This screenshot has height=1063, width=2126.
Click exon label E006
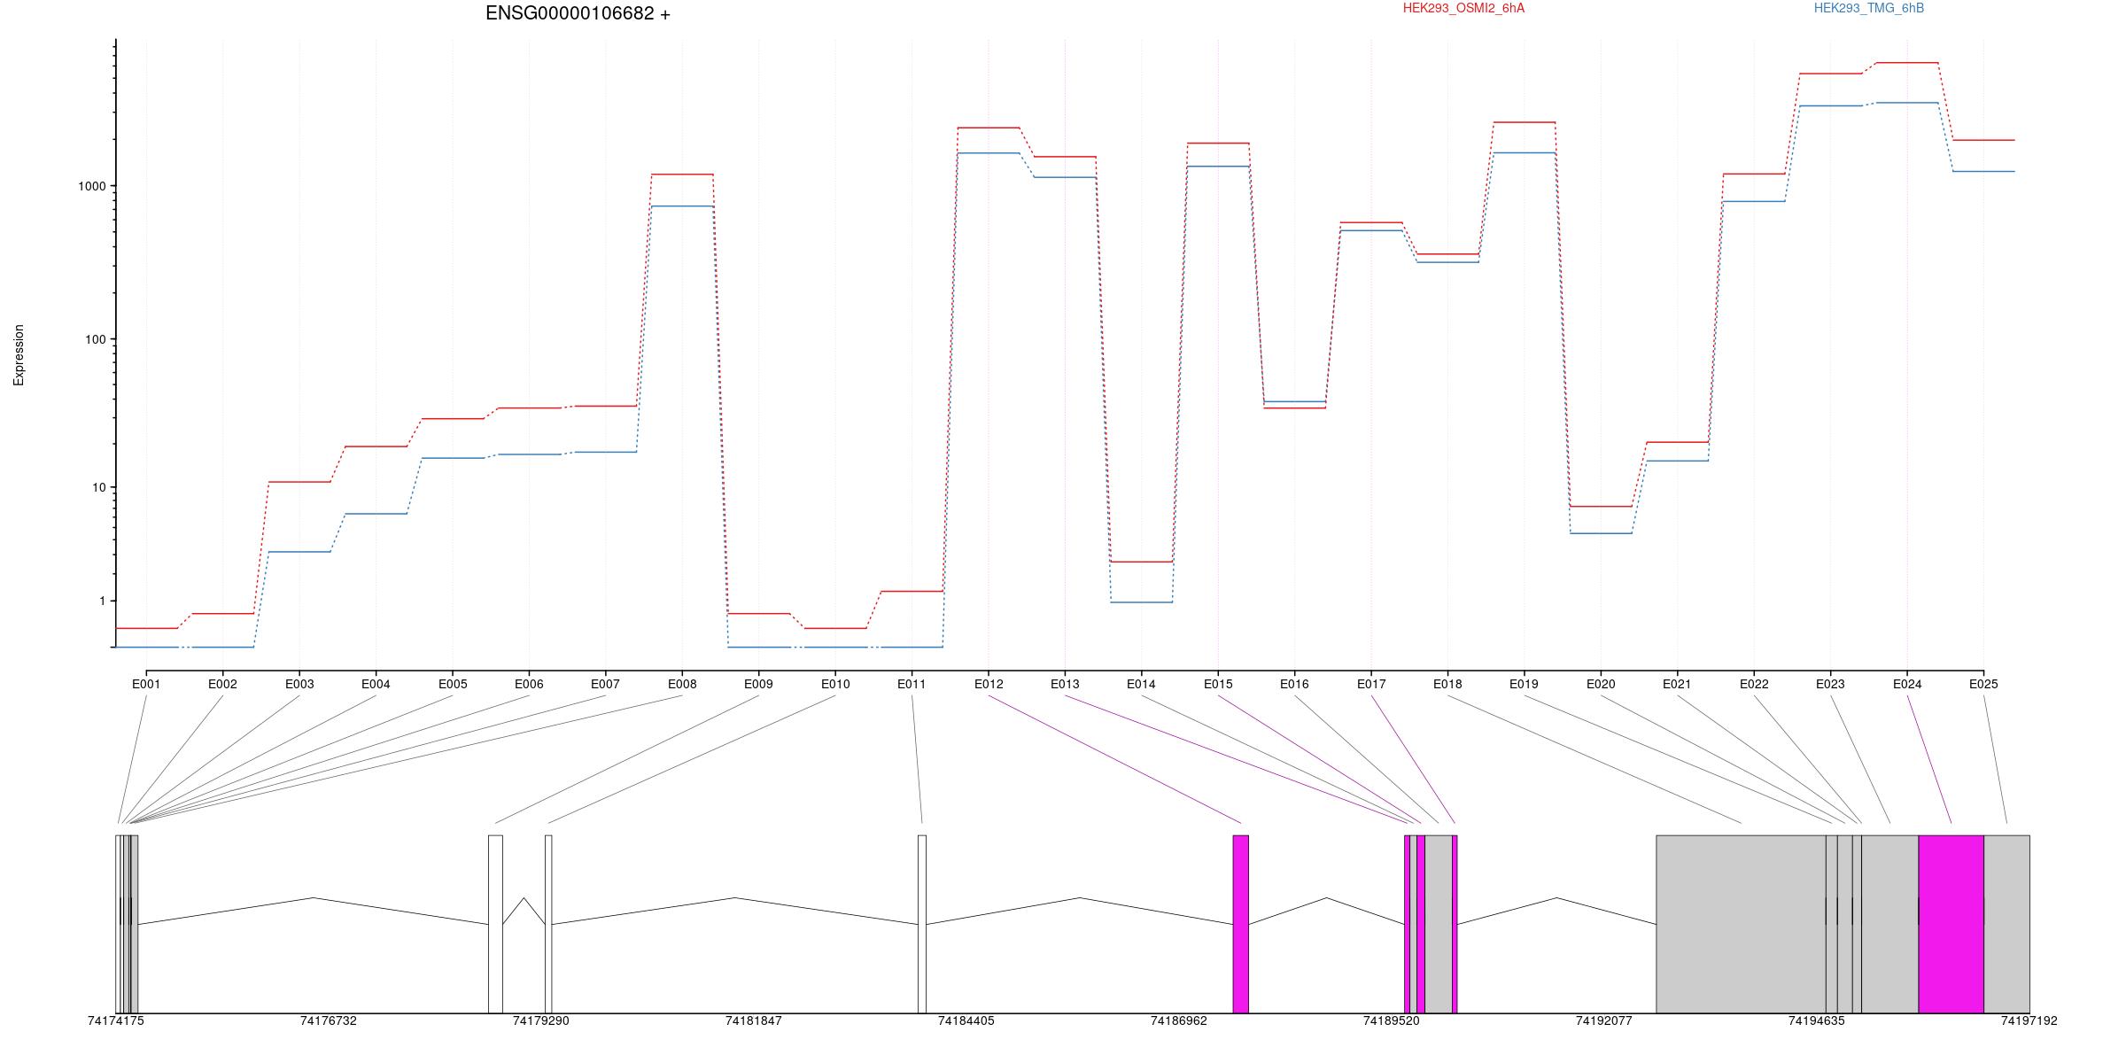[x=529, y=684]
